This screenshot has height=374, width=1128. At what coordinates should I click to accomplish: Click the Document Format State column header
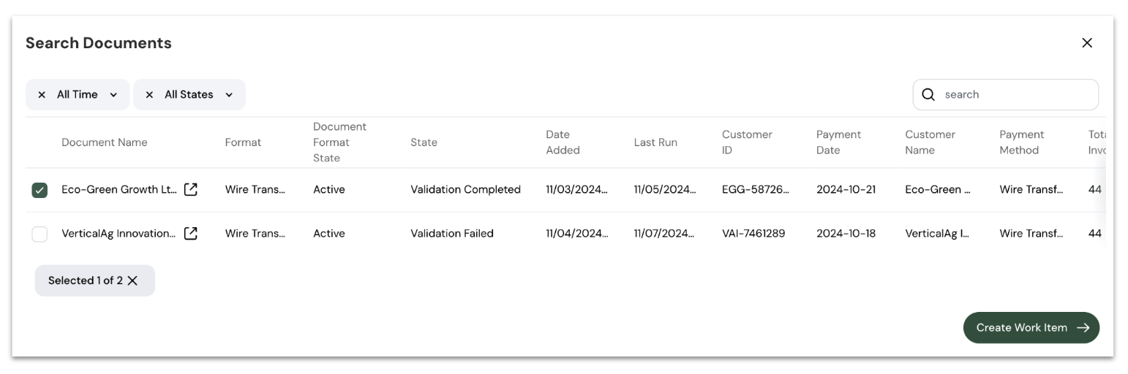340,142
